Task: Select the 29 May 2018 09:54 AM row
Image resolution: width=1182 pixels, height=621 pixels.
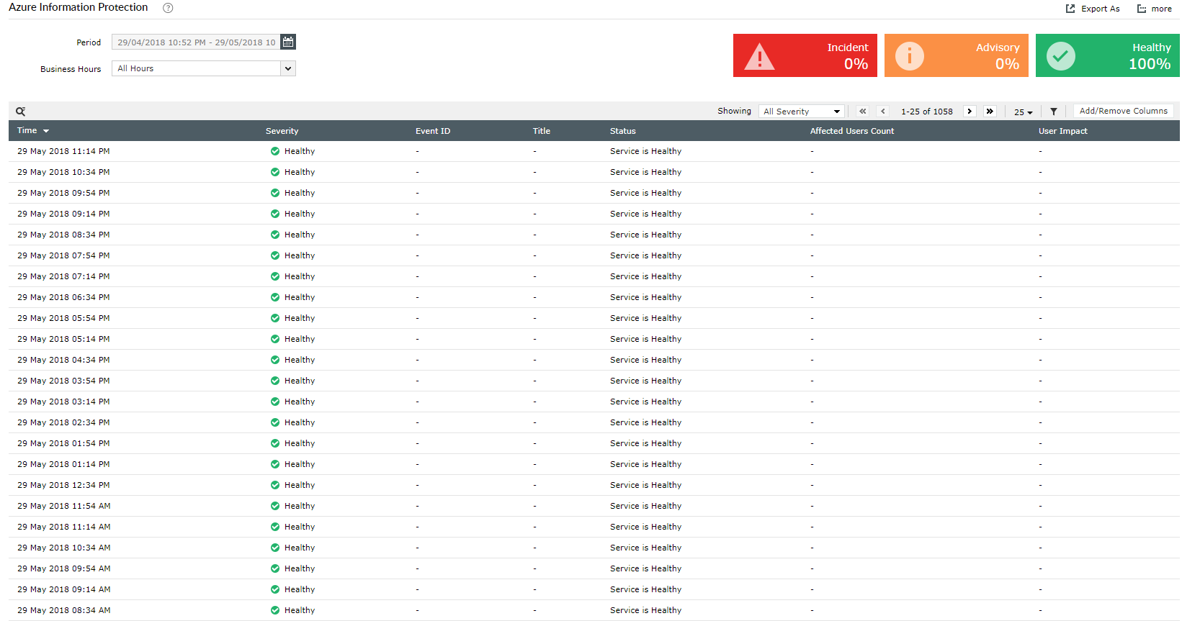Action: click(x=594, y=568)
